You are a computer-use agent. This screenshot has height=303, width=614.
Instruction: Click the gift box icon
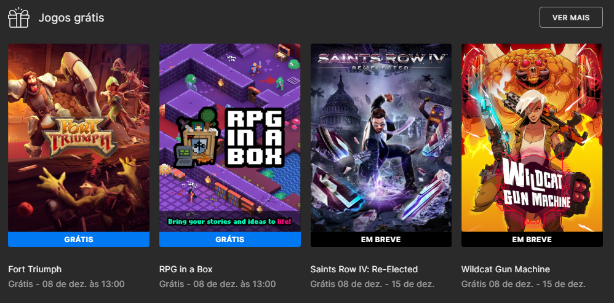[19, 18]
